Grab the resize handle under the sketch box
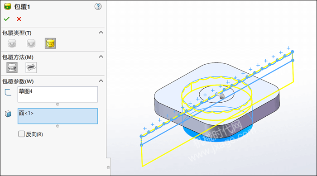Screen dimensions: 317x176 coord(58,104)
